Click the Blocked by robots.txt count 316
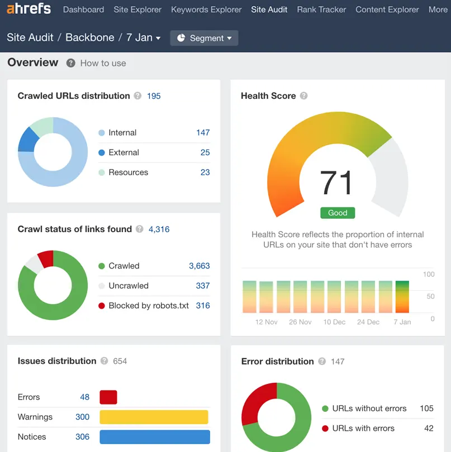The height and width of the screenshot is (452, 451). (203, 306)
